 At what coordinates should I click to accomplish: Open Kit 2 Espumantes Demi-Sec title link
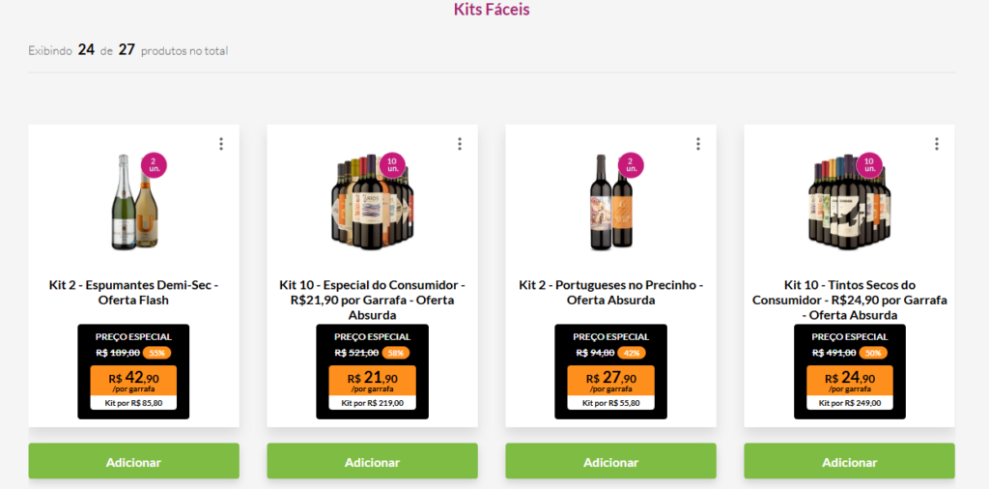pyautogui.click(x=133, y=292)
